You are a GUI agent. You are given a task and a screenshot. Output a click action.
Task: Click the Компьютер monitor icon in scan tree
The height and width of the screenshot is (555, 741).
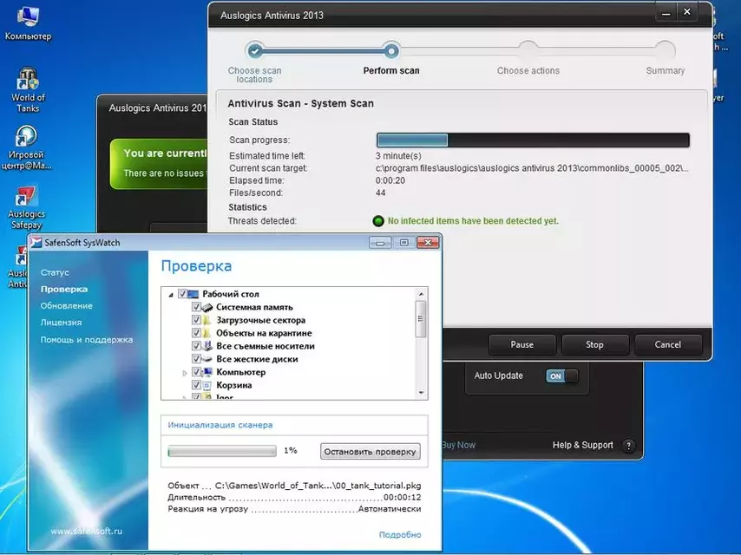[207, 372]
